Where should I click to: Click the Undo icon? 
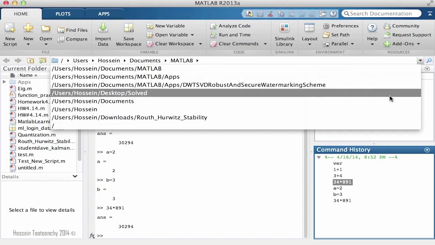click(x=302, y=14)
